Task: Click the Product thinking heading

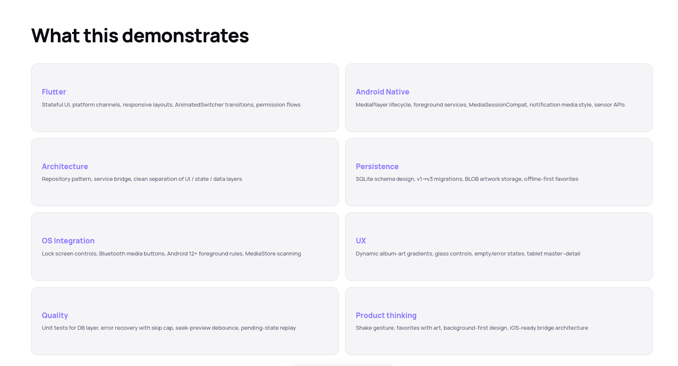Action: (x=386, y=316)
